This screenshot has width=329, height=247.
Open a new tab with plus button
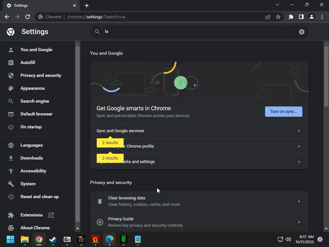point(87,5)
